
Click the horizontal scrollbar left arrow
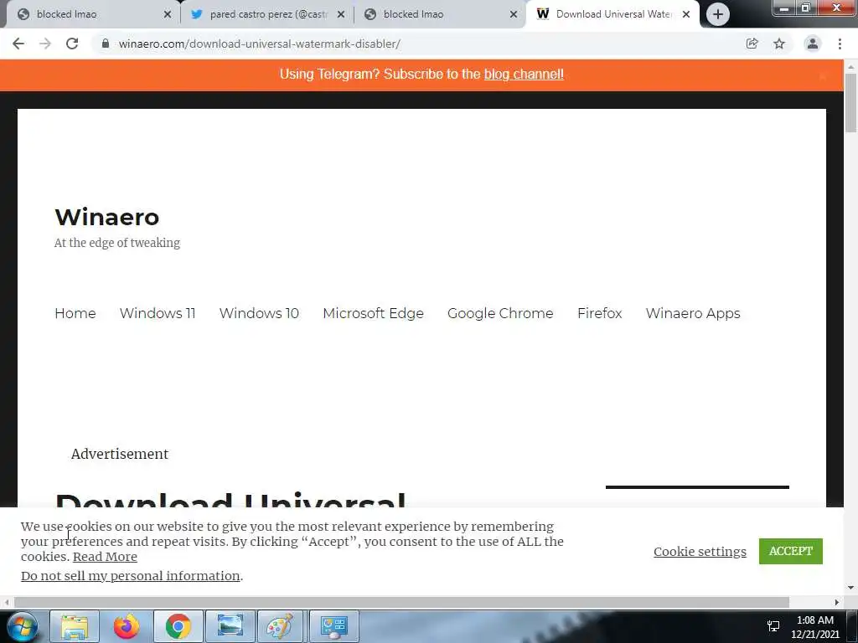7,602
